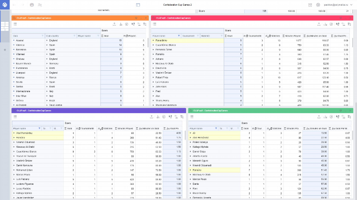Click the export icon in orange panel

[114, 24]
